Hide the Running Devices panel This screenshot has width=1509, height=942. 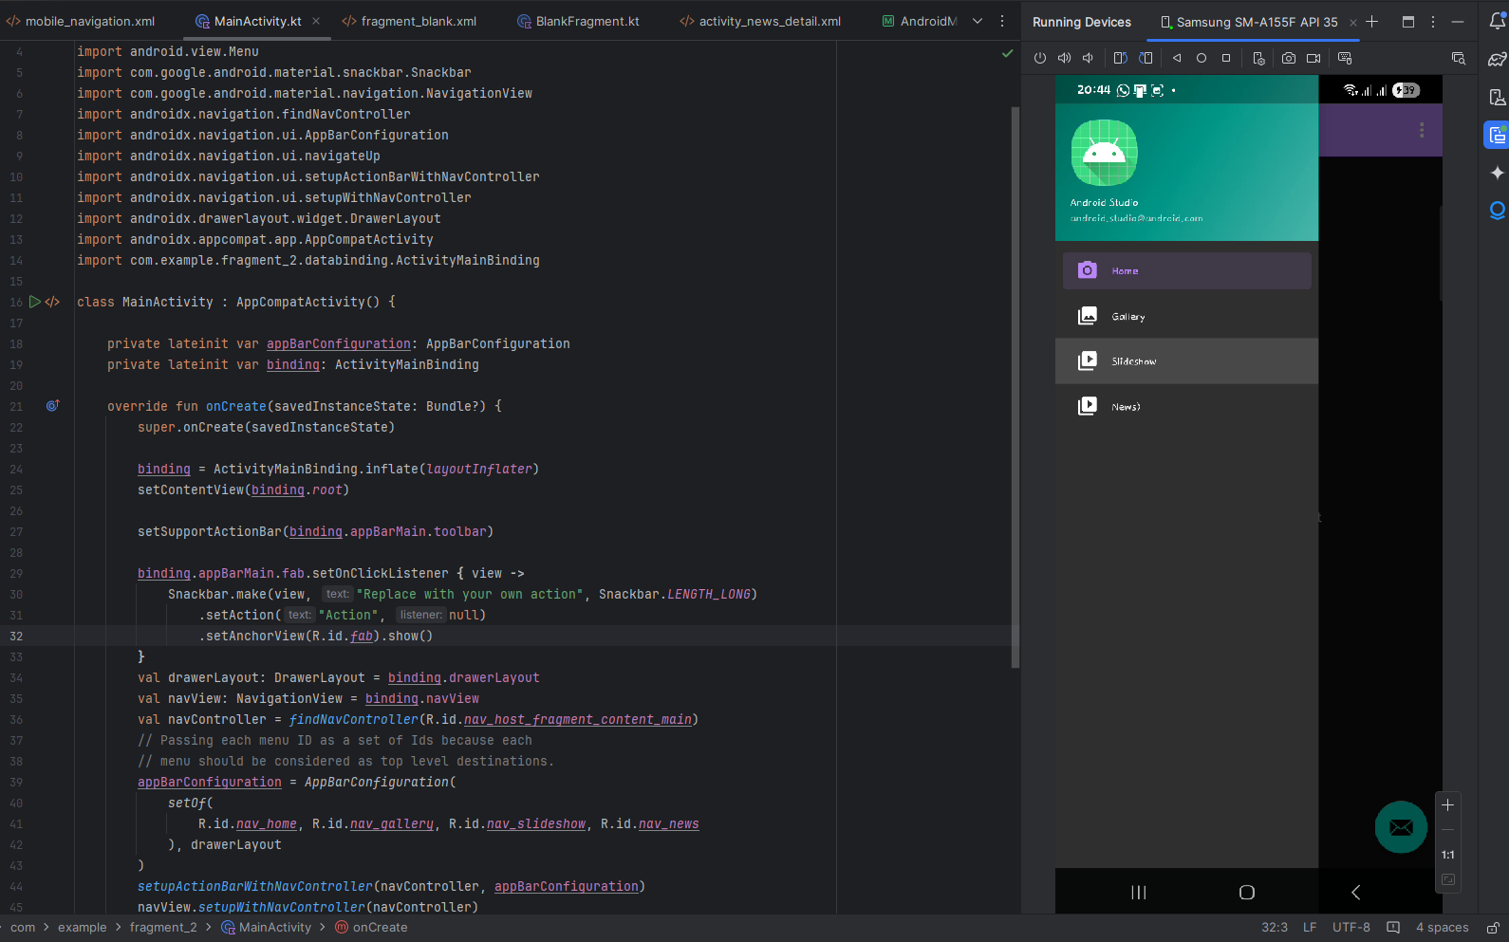[x=1458, y=21]
